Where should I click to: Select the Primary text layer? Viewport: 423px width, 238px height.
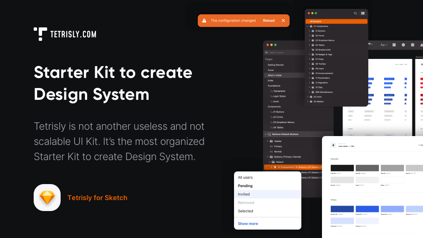(278, 147)
